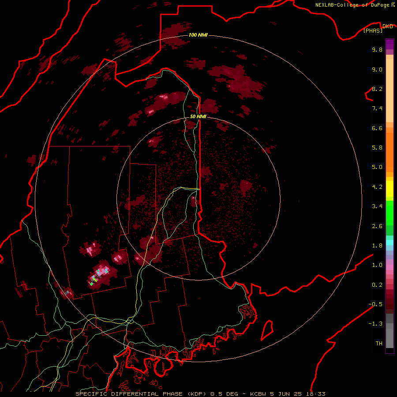The width and height of the screenshot is (397, 397).
Task: Click the 9.8 scale value
Action: tap(377, 50)
